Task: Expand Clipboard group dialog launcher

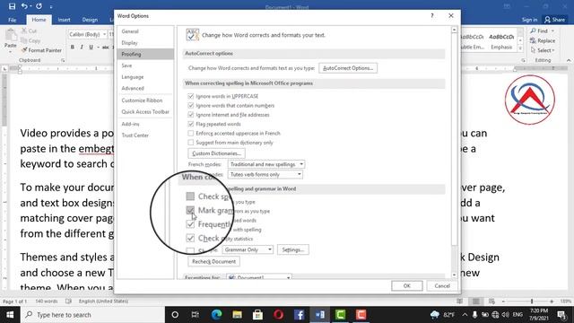Action: click(x=63, y=60)
